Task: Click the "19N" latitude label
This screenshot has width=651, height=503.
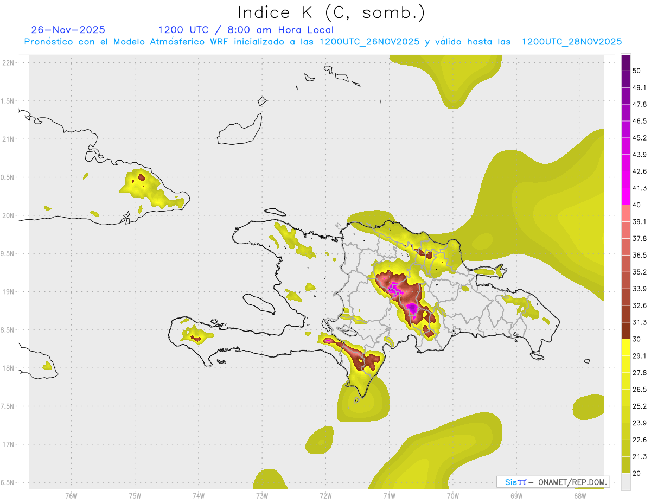Action: point(8,292)
